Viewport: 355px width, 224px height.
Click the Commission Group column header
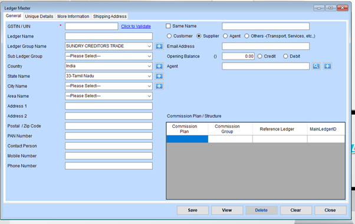[230, 129]
